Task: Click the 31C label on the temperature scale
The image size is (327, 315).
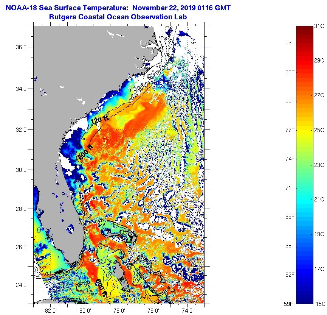Action: (x=319, y=26)
